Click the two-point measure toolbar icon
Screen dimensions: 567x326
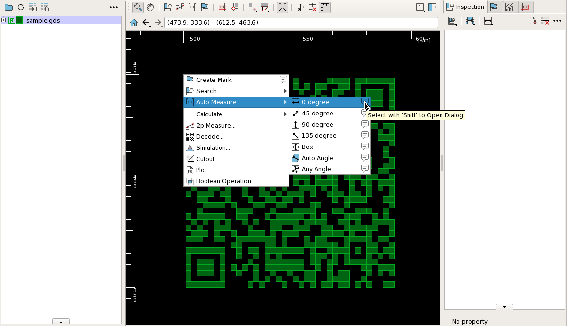pos(180,7)
